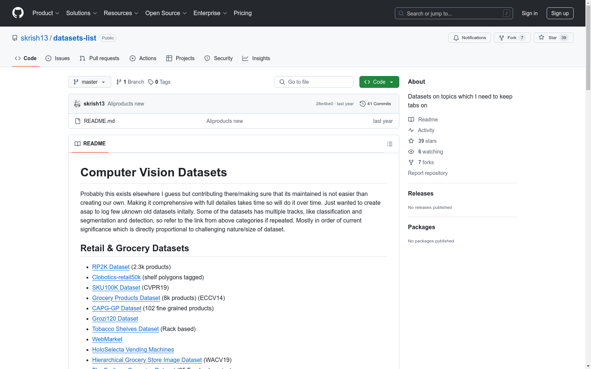Sign in to GitHub
This screenshot has height=369, width=591.
[x=529, y=13]
